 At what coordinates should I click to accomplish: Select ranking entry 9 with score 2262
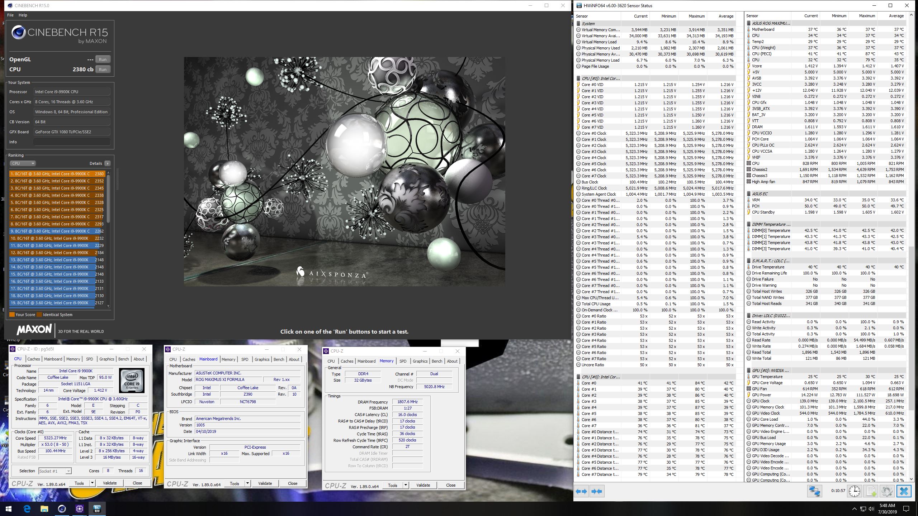point(57,231)
